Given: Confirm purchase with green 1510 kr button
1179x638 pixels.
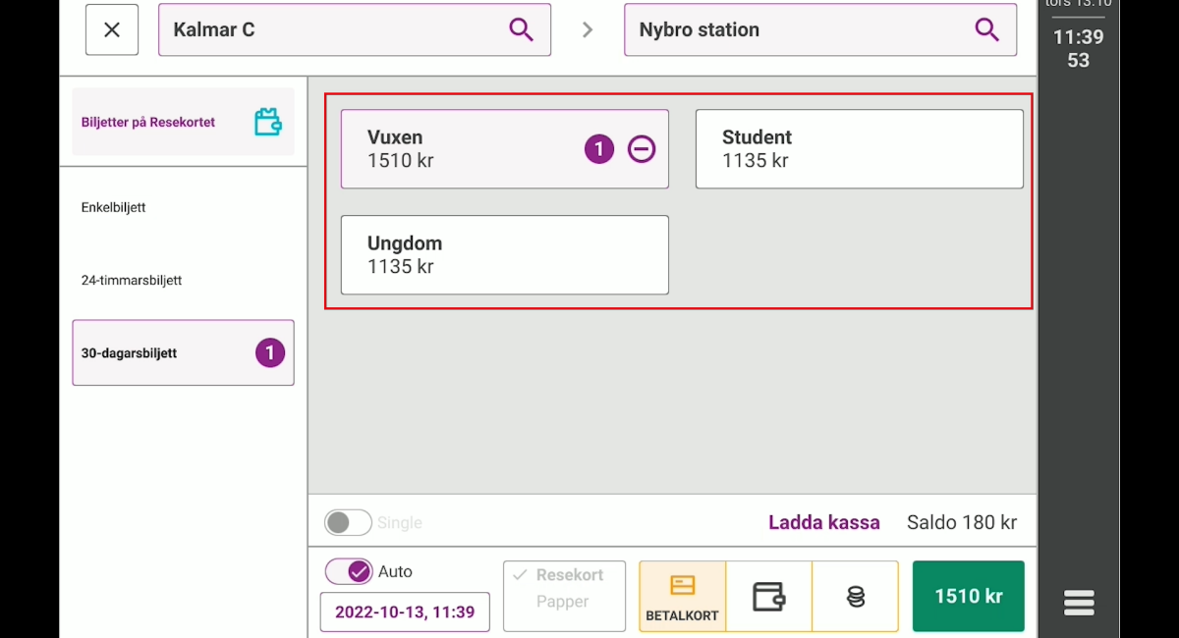Looking at the screenshot, I should click(x=969, y=596).
